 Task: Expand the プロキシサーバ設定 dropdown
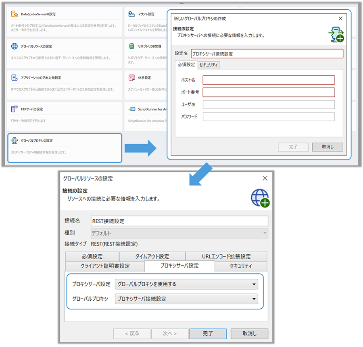pos(186,284)
